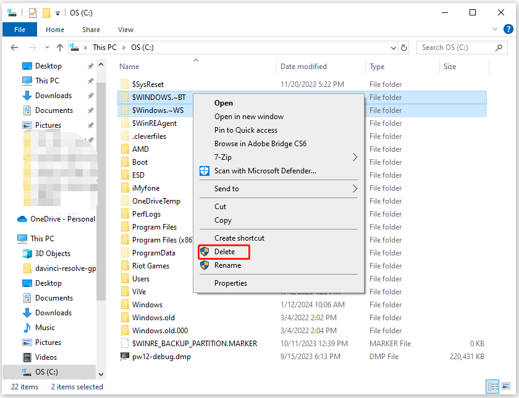This screenshot has height=398, width=519.
Task: Select Rename in the context menu
Action: [229, 265]
